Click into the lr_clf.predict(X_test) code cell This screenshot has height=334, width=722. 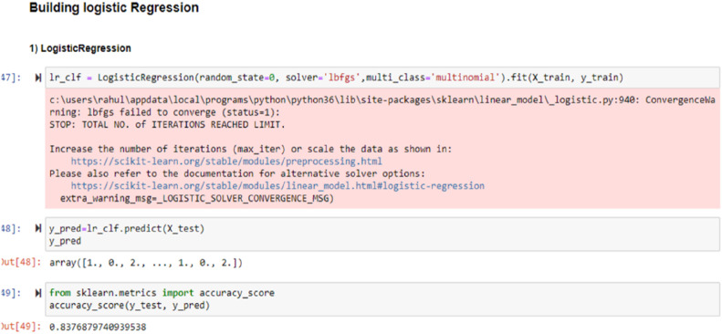[382, 235]
